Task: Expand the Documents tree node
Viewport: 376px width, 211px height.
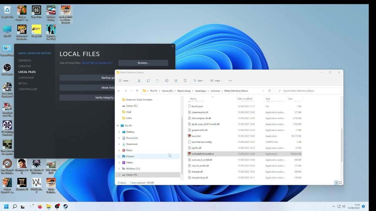Action: 119,138
